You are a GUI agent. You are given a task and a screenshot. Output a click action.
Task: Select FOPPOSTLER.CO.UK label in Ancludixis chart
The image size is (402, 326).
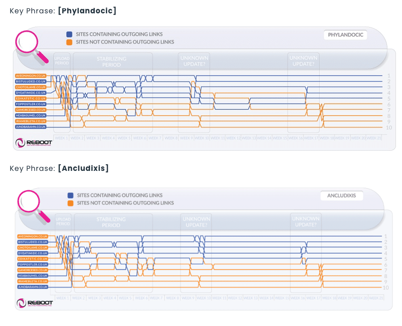[33, 264]
